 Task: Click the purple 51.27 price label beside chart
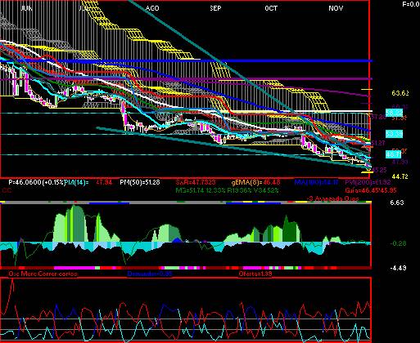pyautogui.click(x=378, y=143)
